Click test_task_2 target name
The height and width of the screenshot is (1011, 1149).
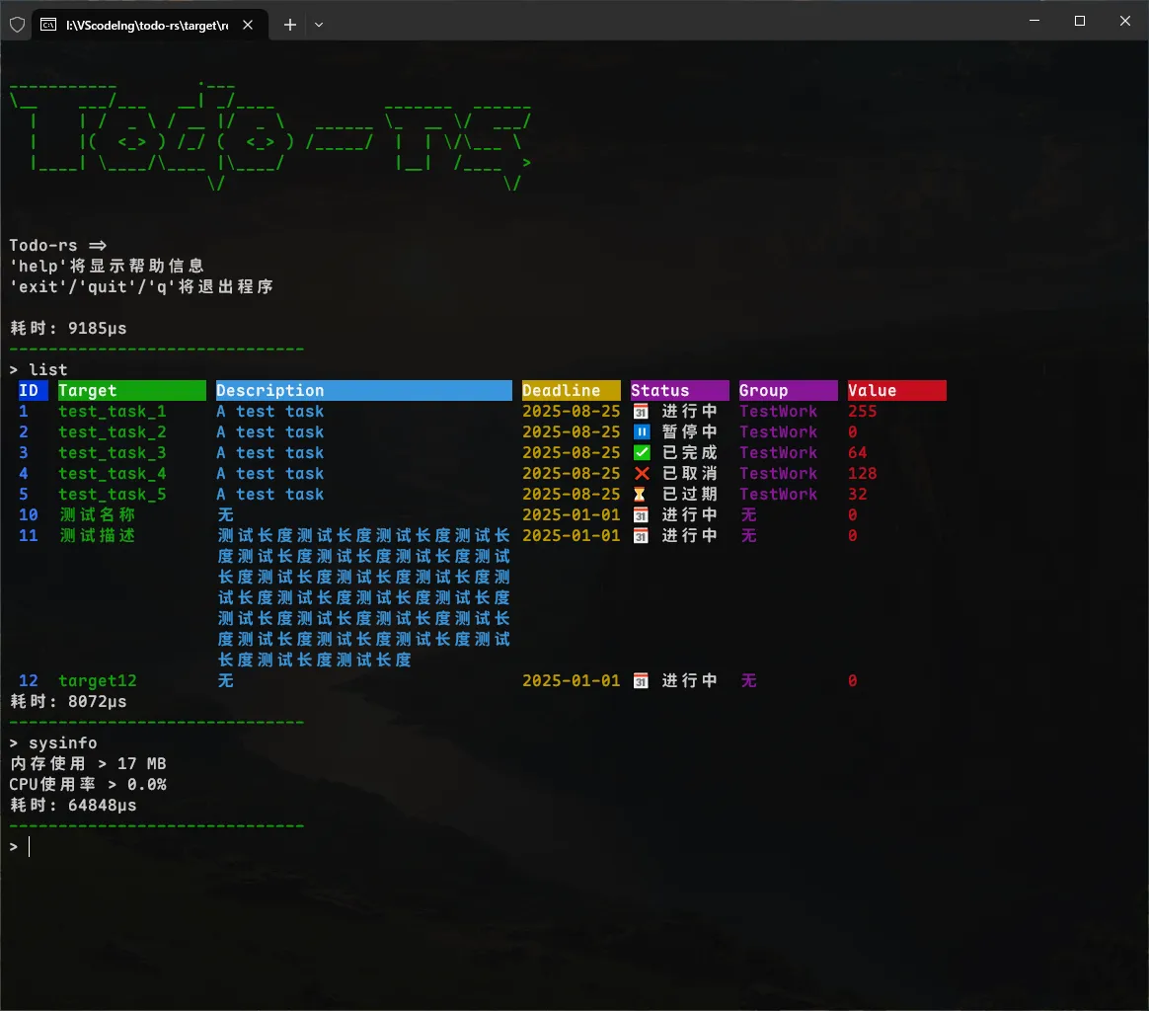point(113,431)
